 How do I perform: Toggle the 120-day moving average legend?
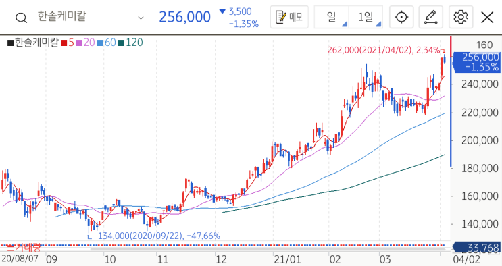(x=130, y=43)
